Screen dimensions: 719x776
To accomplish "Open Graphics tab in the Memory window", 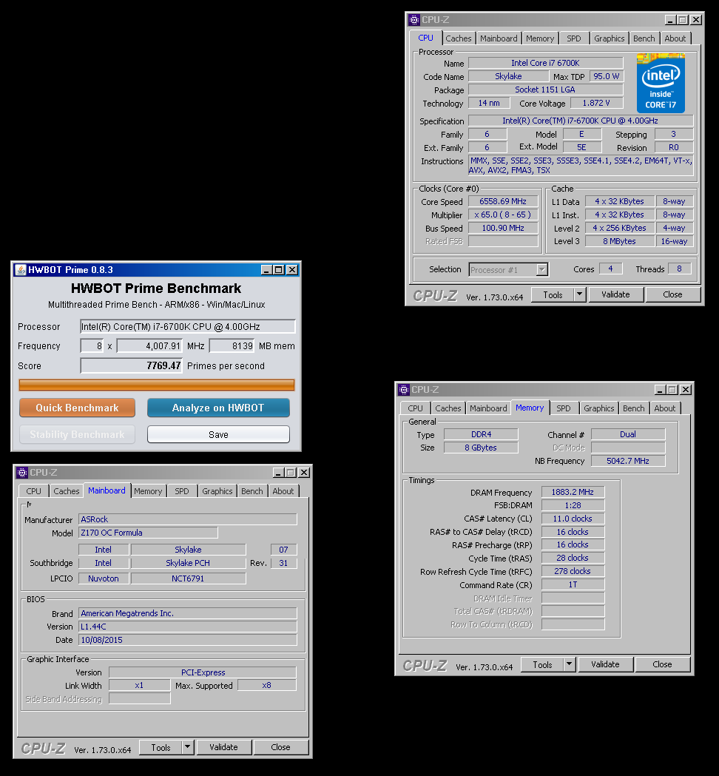I will coord(598,408).
